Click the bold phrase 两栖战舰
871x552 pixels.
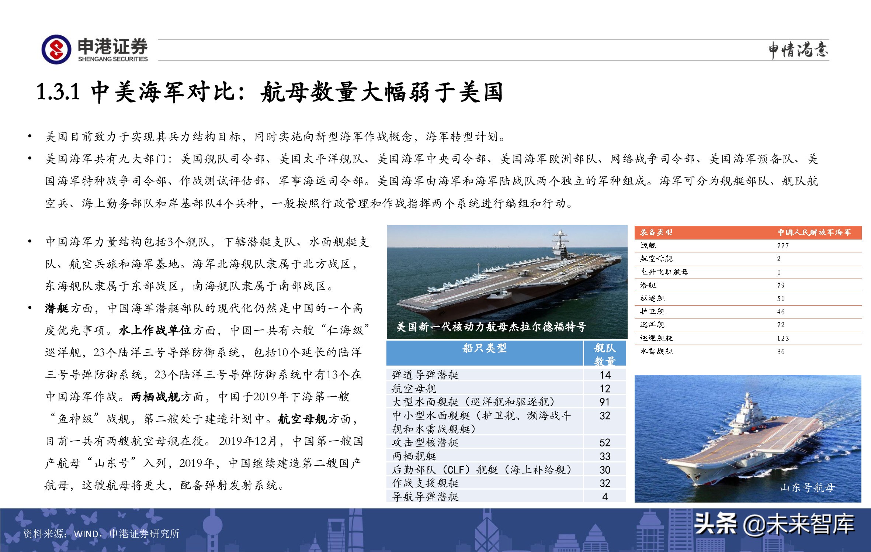point(155,397)
